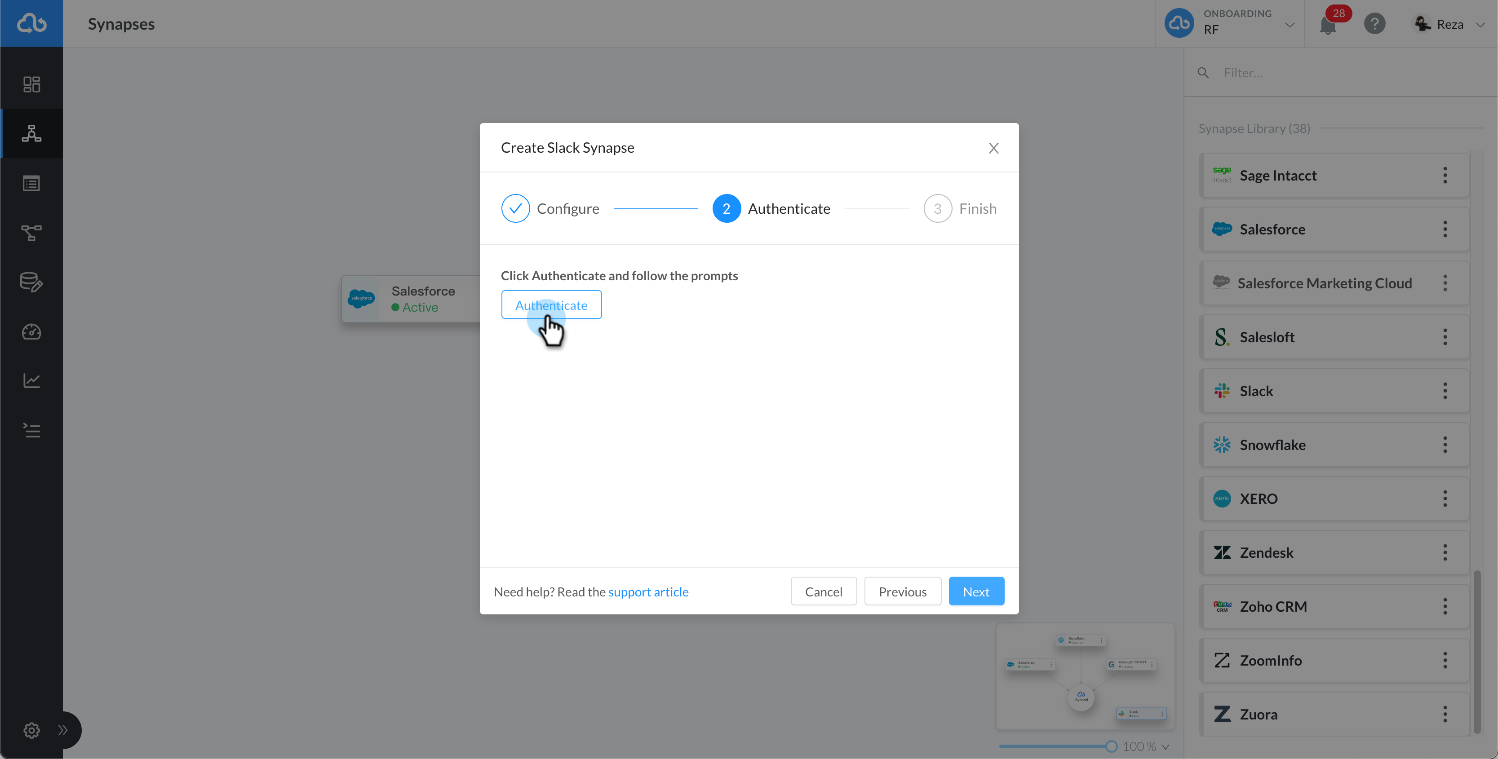Open the help question mark icon
The image size is (1498, 759).
pyautogui.click(x=1375, y=24)
